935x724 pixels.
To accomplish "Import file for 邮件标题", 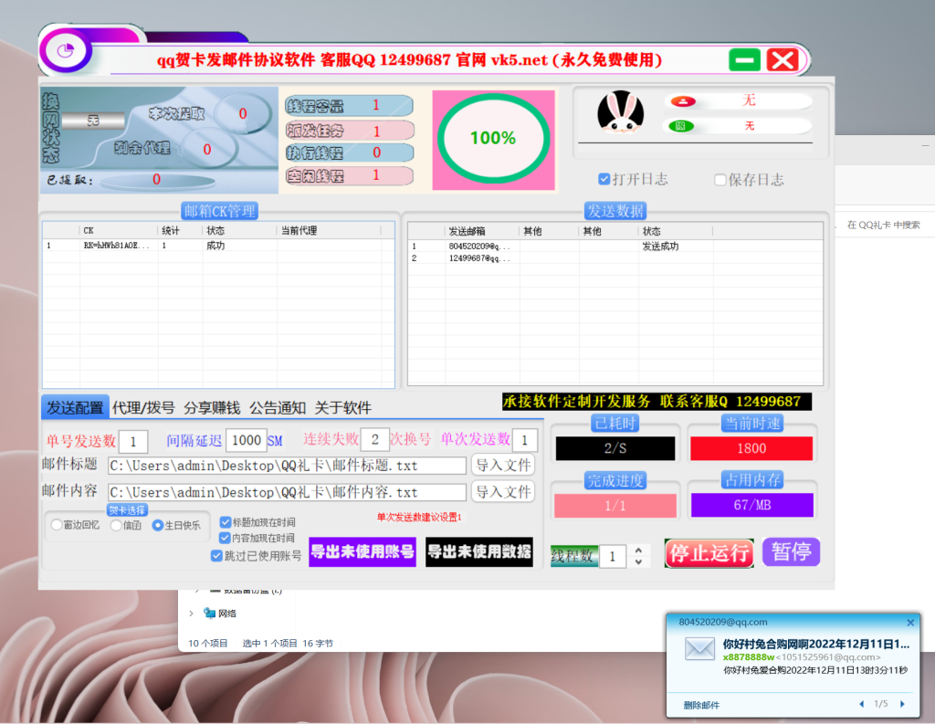I will (x=503, y=466).
